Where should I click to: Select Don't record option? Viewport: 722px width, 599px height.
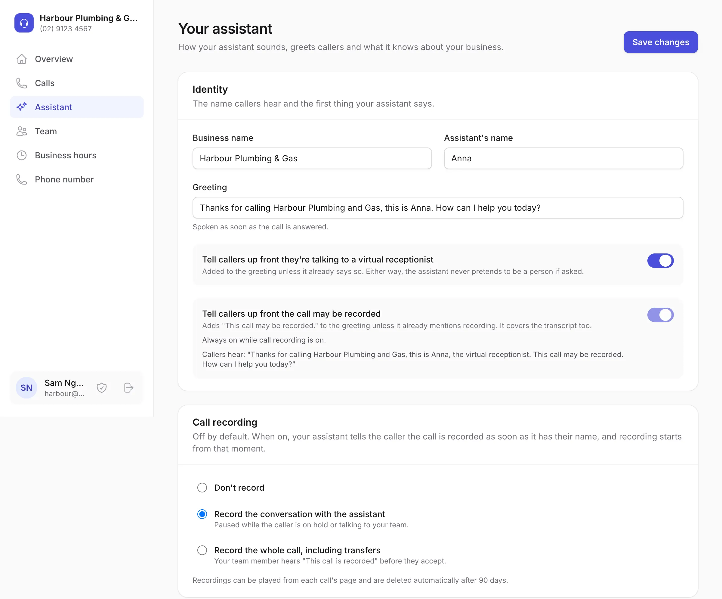pos(202,488)
